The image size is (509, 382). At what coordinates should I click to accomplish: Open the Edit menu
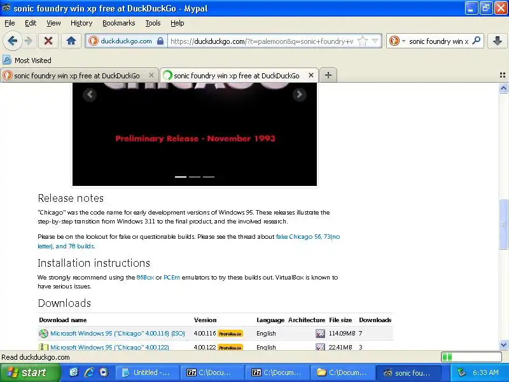coord(31,23)
